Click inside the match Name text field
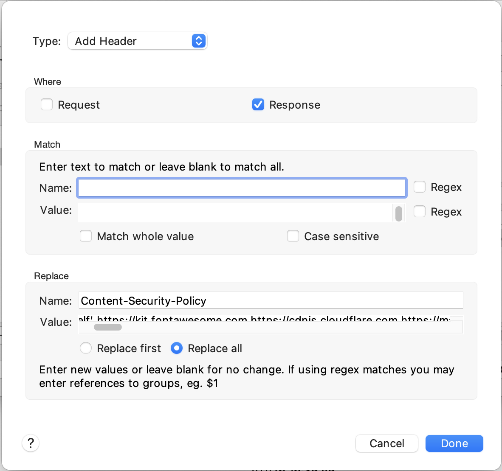The width and height of the screenshot is (502, 471). tap(241, 188)
